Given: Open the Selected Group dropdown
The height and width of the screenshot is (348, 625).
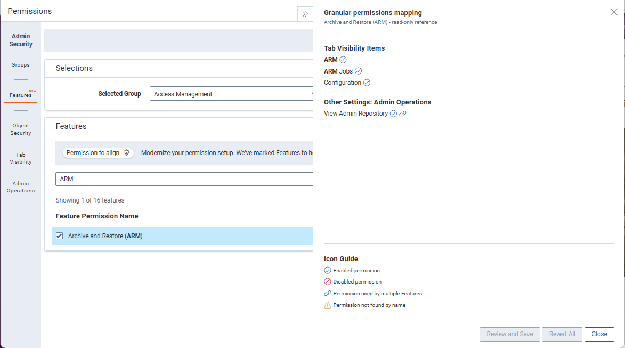Looking at the screenshot, I should pyautogui.click(x=231, y=94).
